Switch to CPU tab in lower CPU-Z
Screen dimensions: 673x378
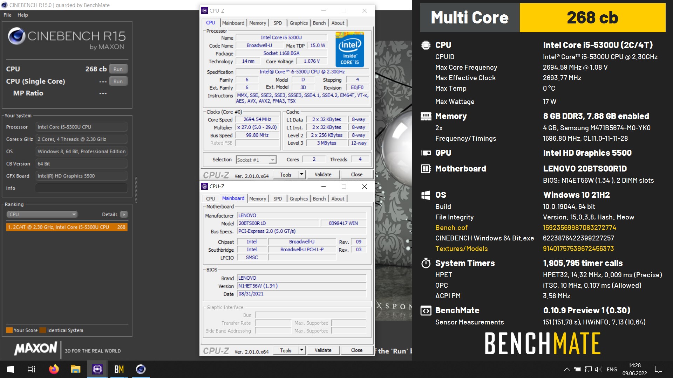coord(210,198)
